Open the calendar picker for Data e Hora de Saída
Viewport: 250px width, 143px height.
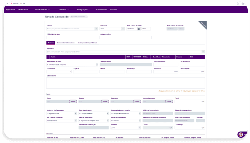click(x=139, y=29)
